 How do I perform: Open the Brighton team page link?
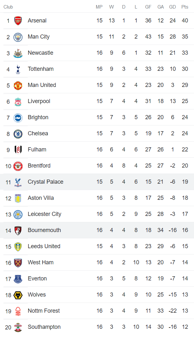click(38, 117)
